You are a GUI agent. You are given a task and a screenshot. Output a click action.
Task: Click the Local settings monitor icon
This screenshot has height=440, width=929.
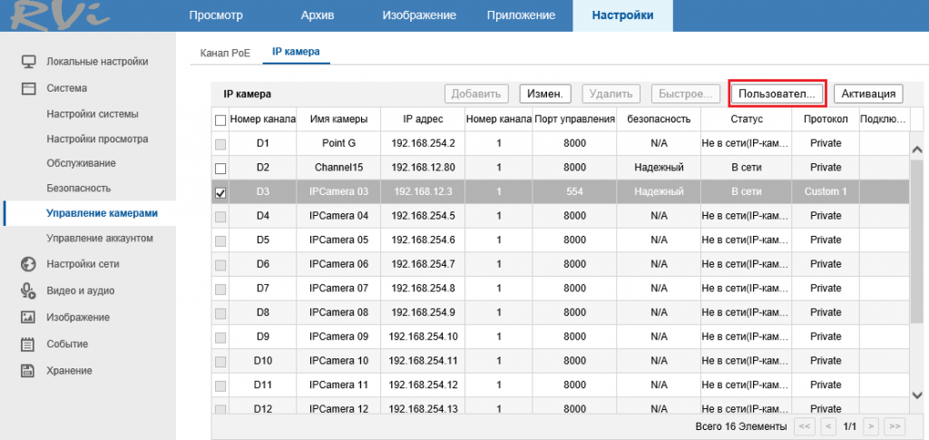pyautogui.click(x=28, y=62)
